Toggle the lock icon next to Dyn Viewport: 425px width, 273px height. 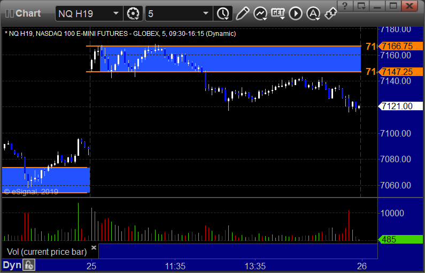pos(29,265)
